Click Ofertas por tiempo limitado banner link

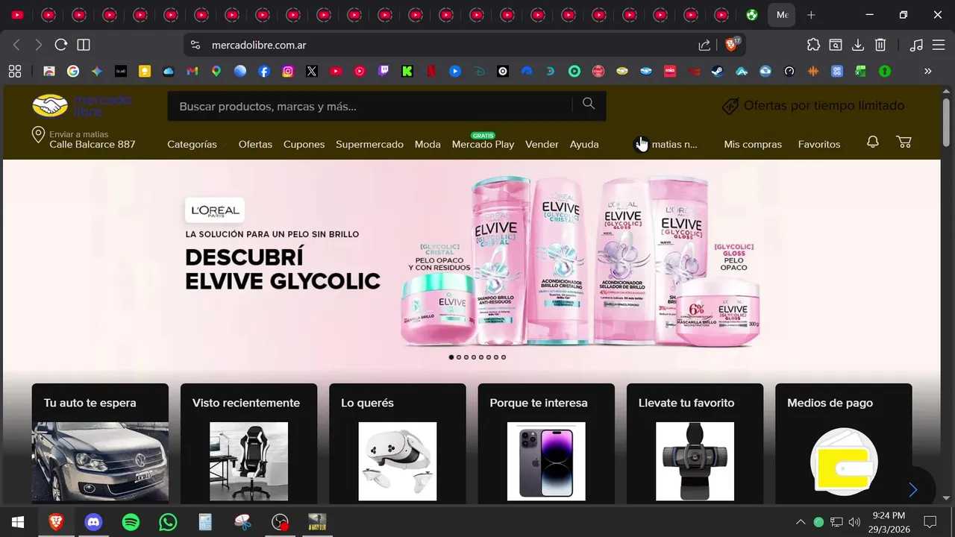click(813, 106)
